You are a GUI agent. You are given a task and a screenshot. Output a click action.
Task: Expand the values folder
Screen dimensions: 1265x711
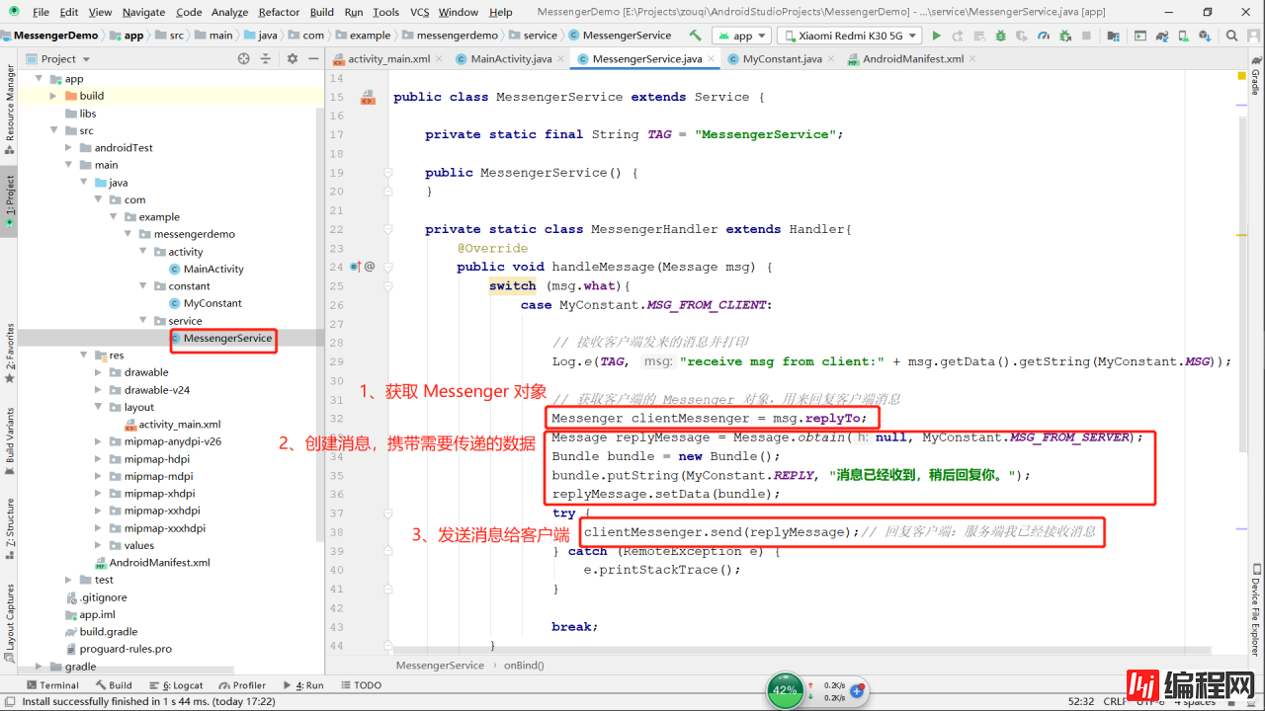tap(98, 545)
